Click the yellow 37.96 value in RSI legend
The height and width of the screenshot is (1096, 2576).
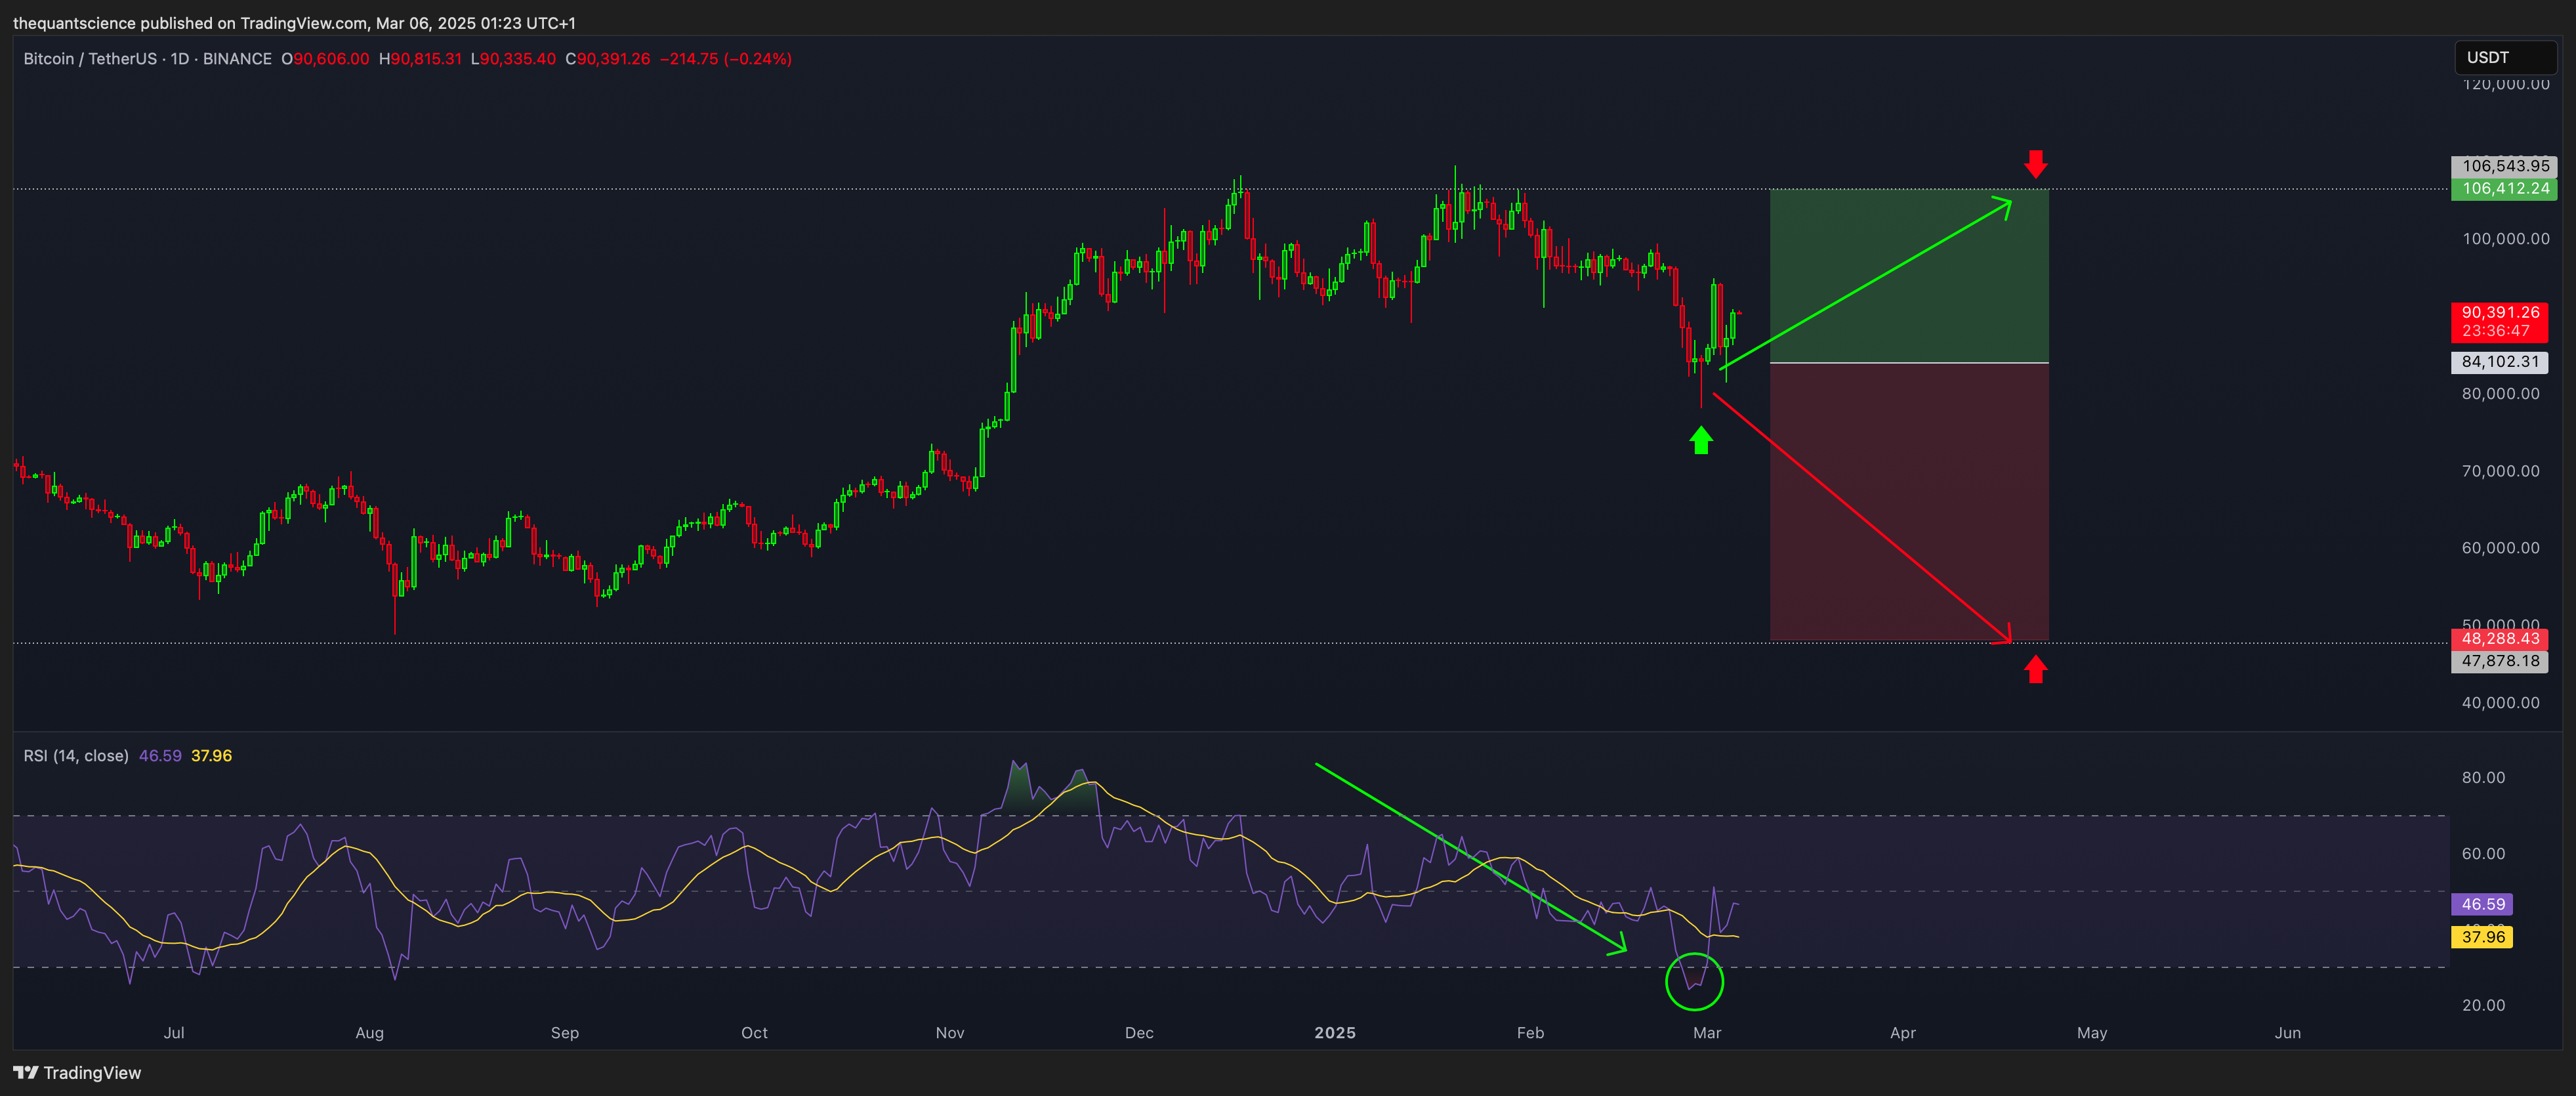[211, 756]
